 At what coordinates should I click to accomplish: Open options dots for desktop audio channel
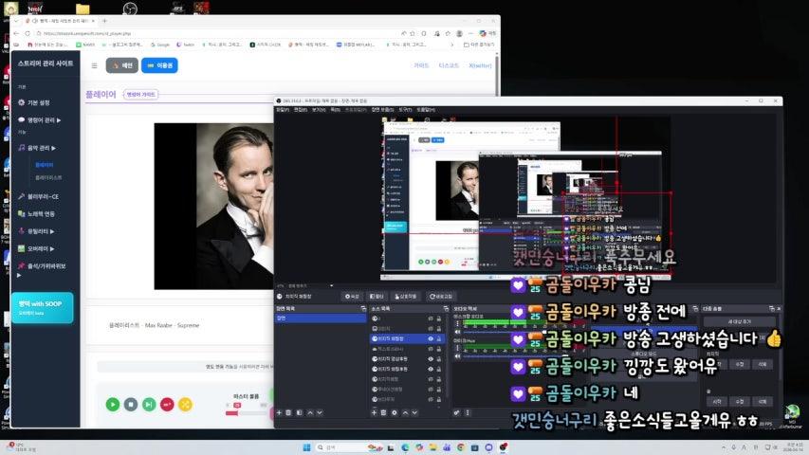tap(457, 324)
